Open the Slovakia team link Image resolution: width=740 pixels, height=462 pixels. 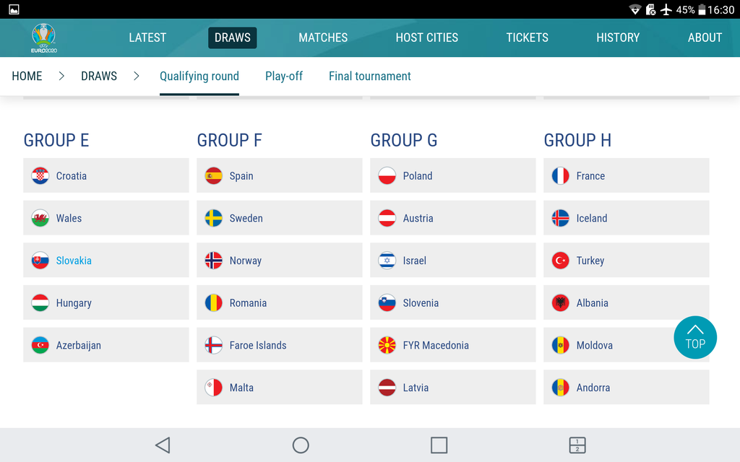(x=74, y=261)
